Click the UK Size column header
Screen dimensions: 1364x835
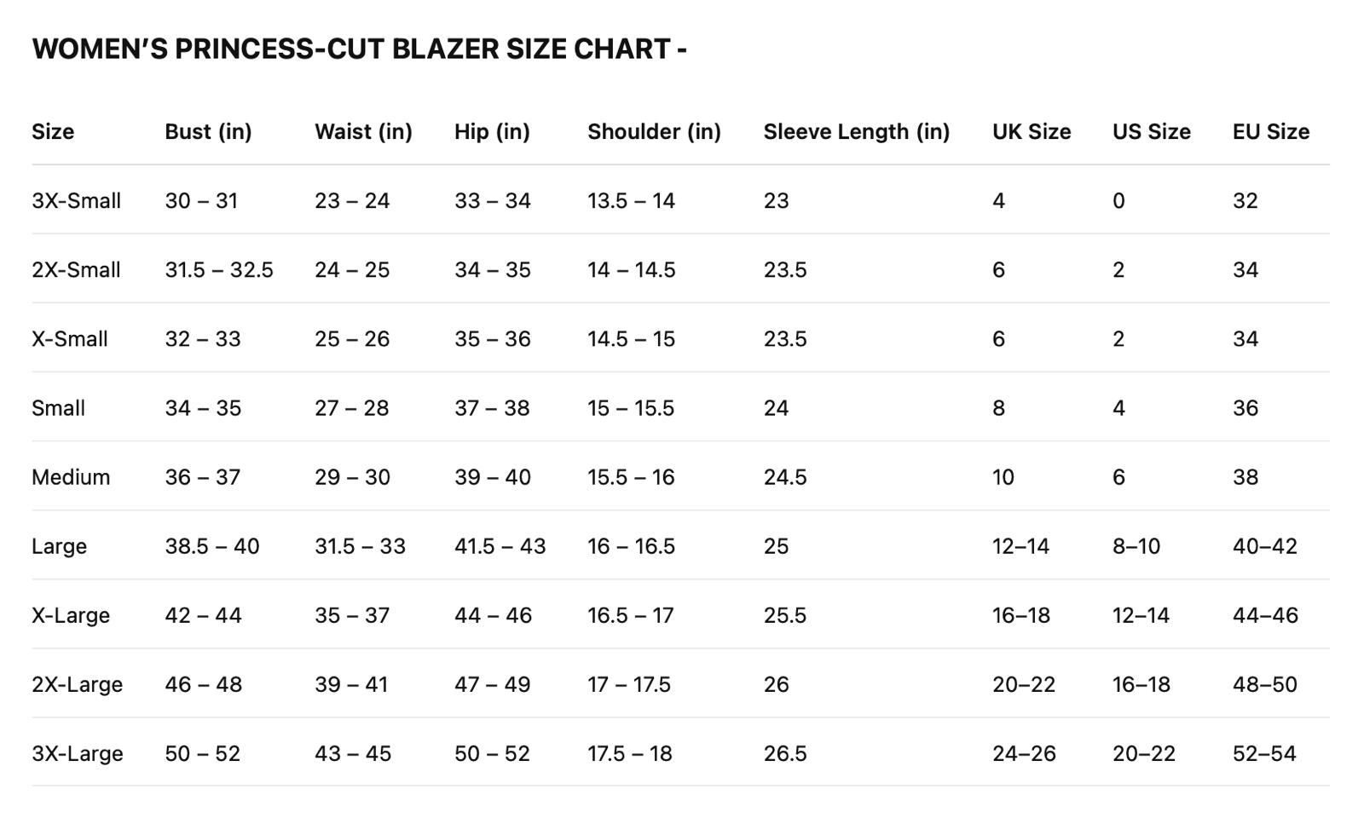tap(1032, 132)
